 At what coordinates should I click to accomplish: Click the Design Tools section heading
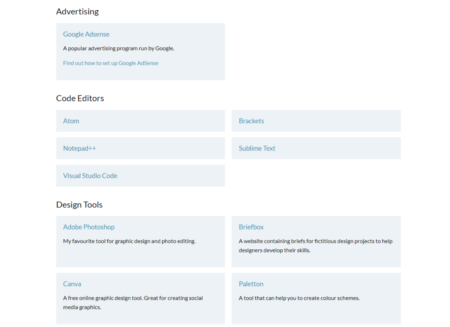80,205
